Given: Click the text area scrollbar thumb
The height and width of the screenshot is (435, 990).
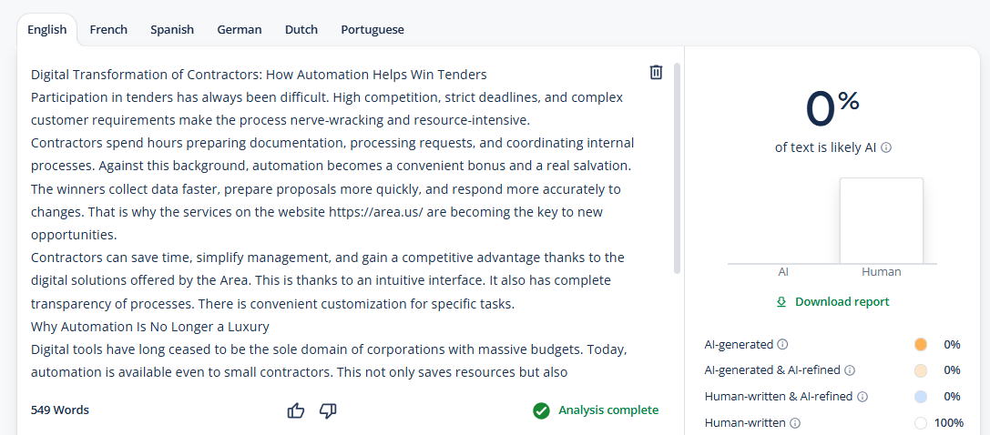Looking at the screenshot, I should coord(677,167).
